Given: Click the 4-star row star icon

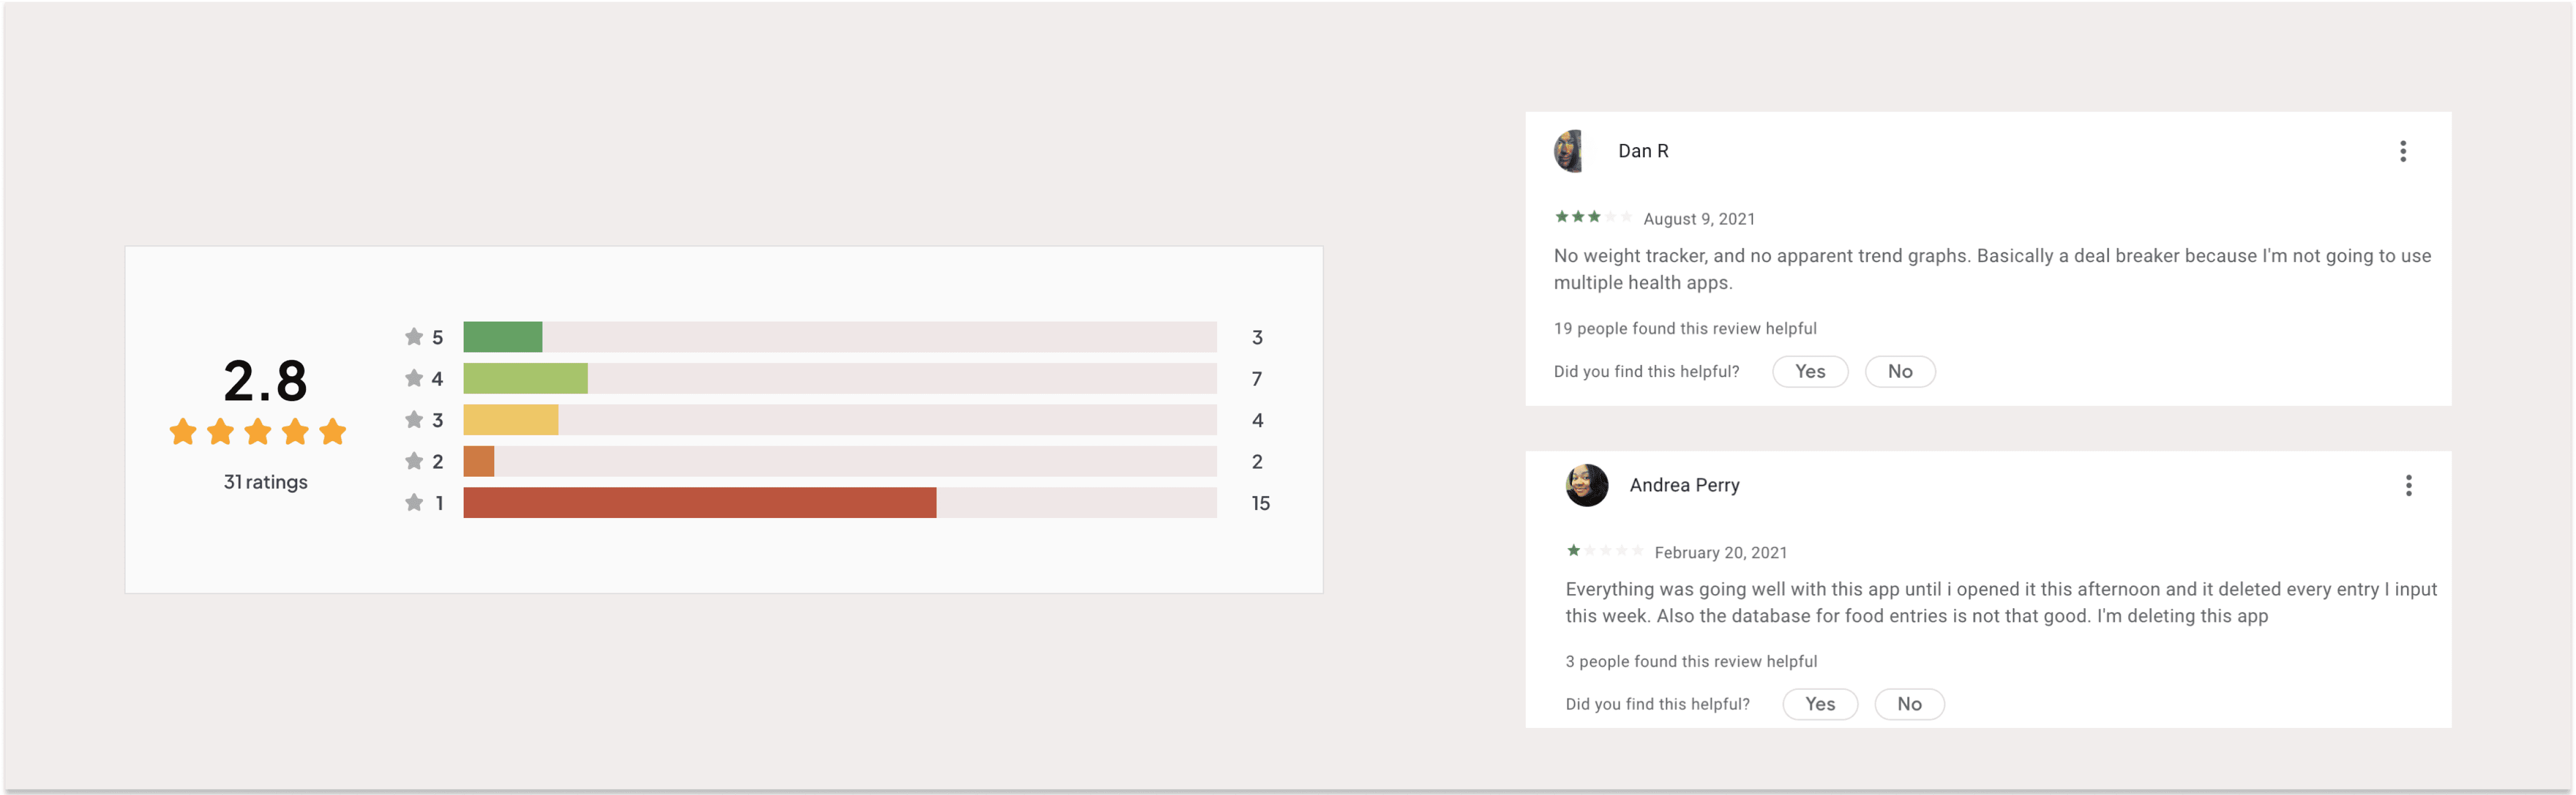Looking at the screenshot, I should 413,378.
